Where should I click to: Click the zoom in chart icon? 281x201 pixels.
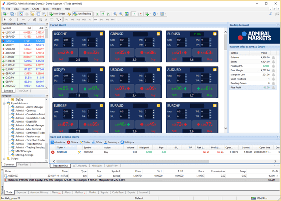(115, 14)
